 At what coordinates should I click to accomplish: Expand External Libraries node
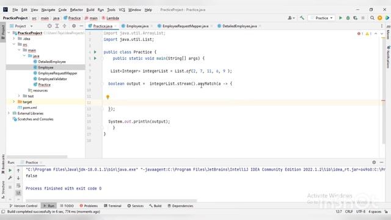click(9, 113)
